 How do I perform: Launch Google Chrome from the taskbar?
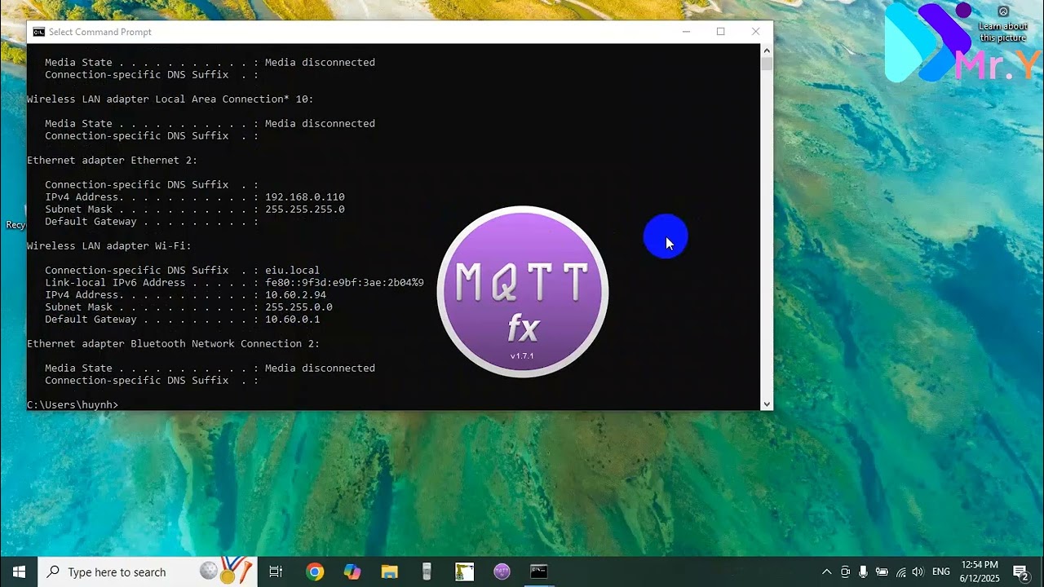[x=314, y=572]
